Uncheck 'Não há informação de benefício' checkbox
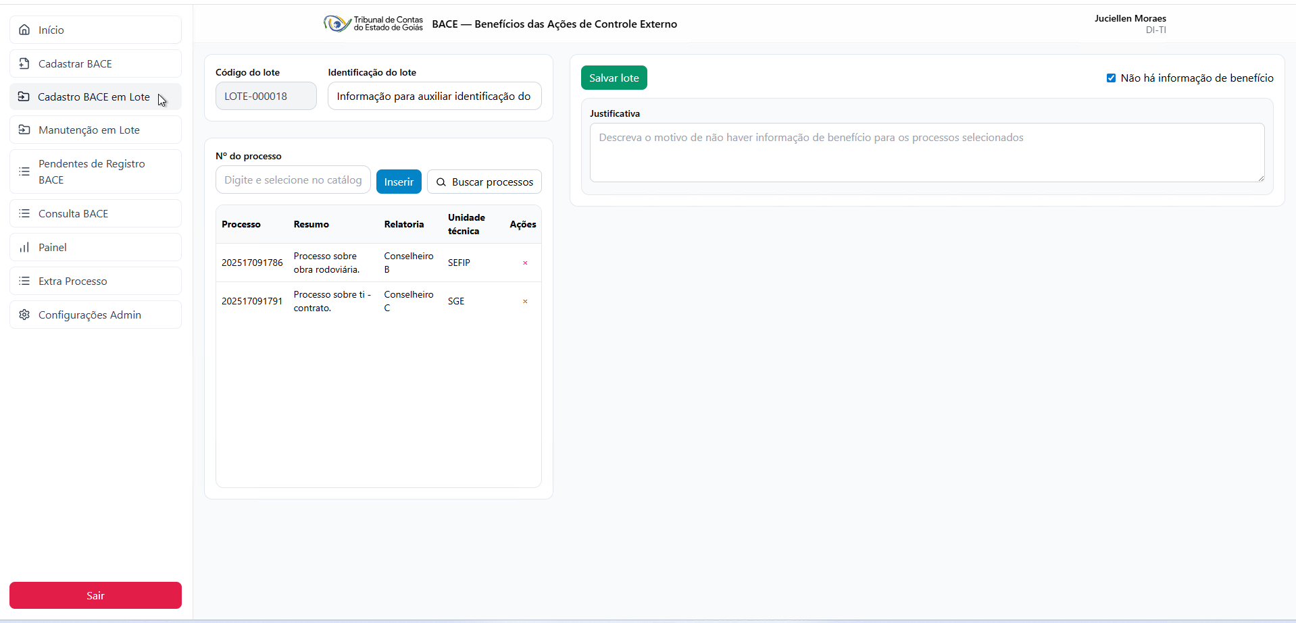 (1111, 78)
